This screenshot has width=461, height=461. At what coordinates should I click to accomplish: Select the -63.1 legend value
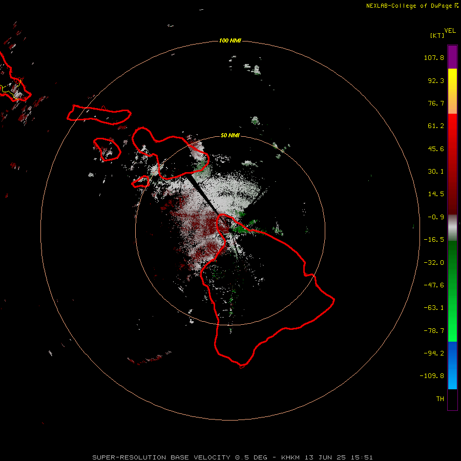click(434, 308)
